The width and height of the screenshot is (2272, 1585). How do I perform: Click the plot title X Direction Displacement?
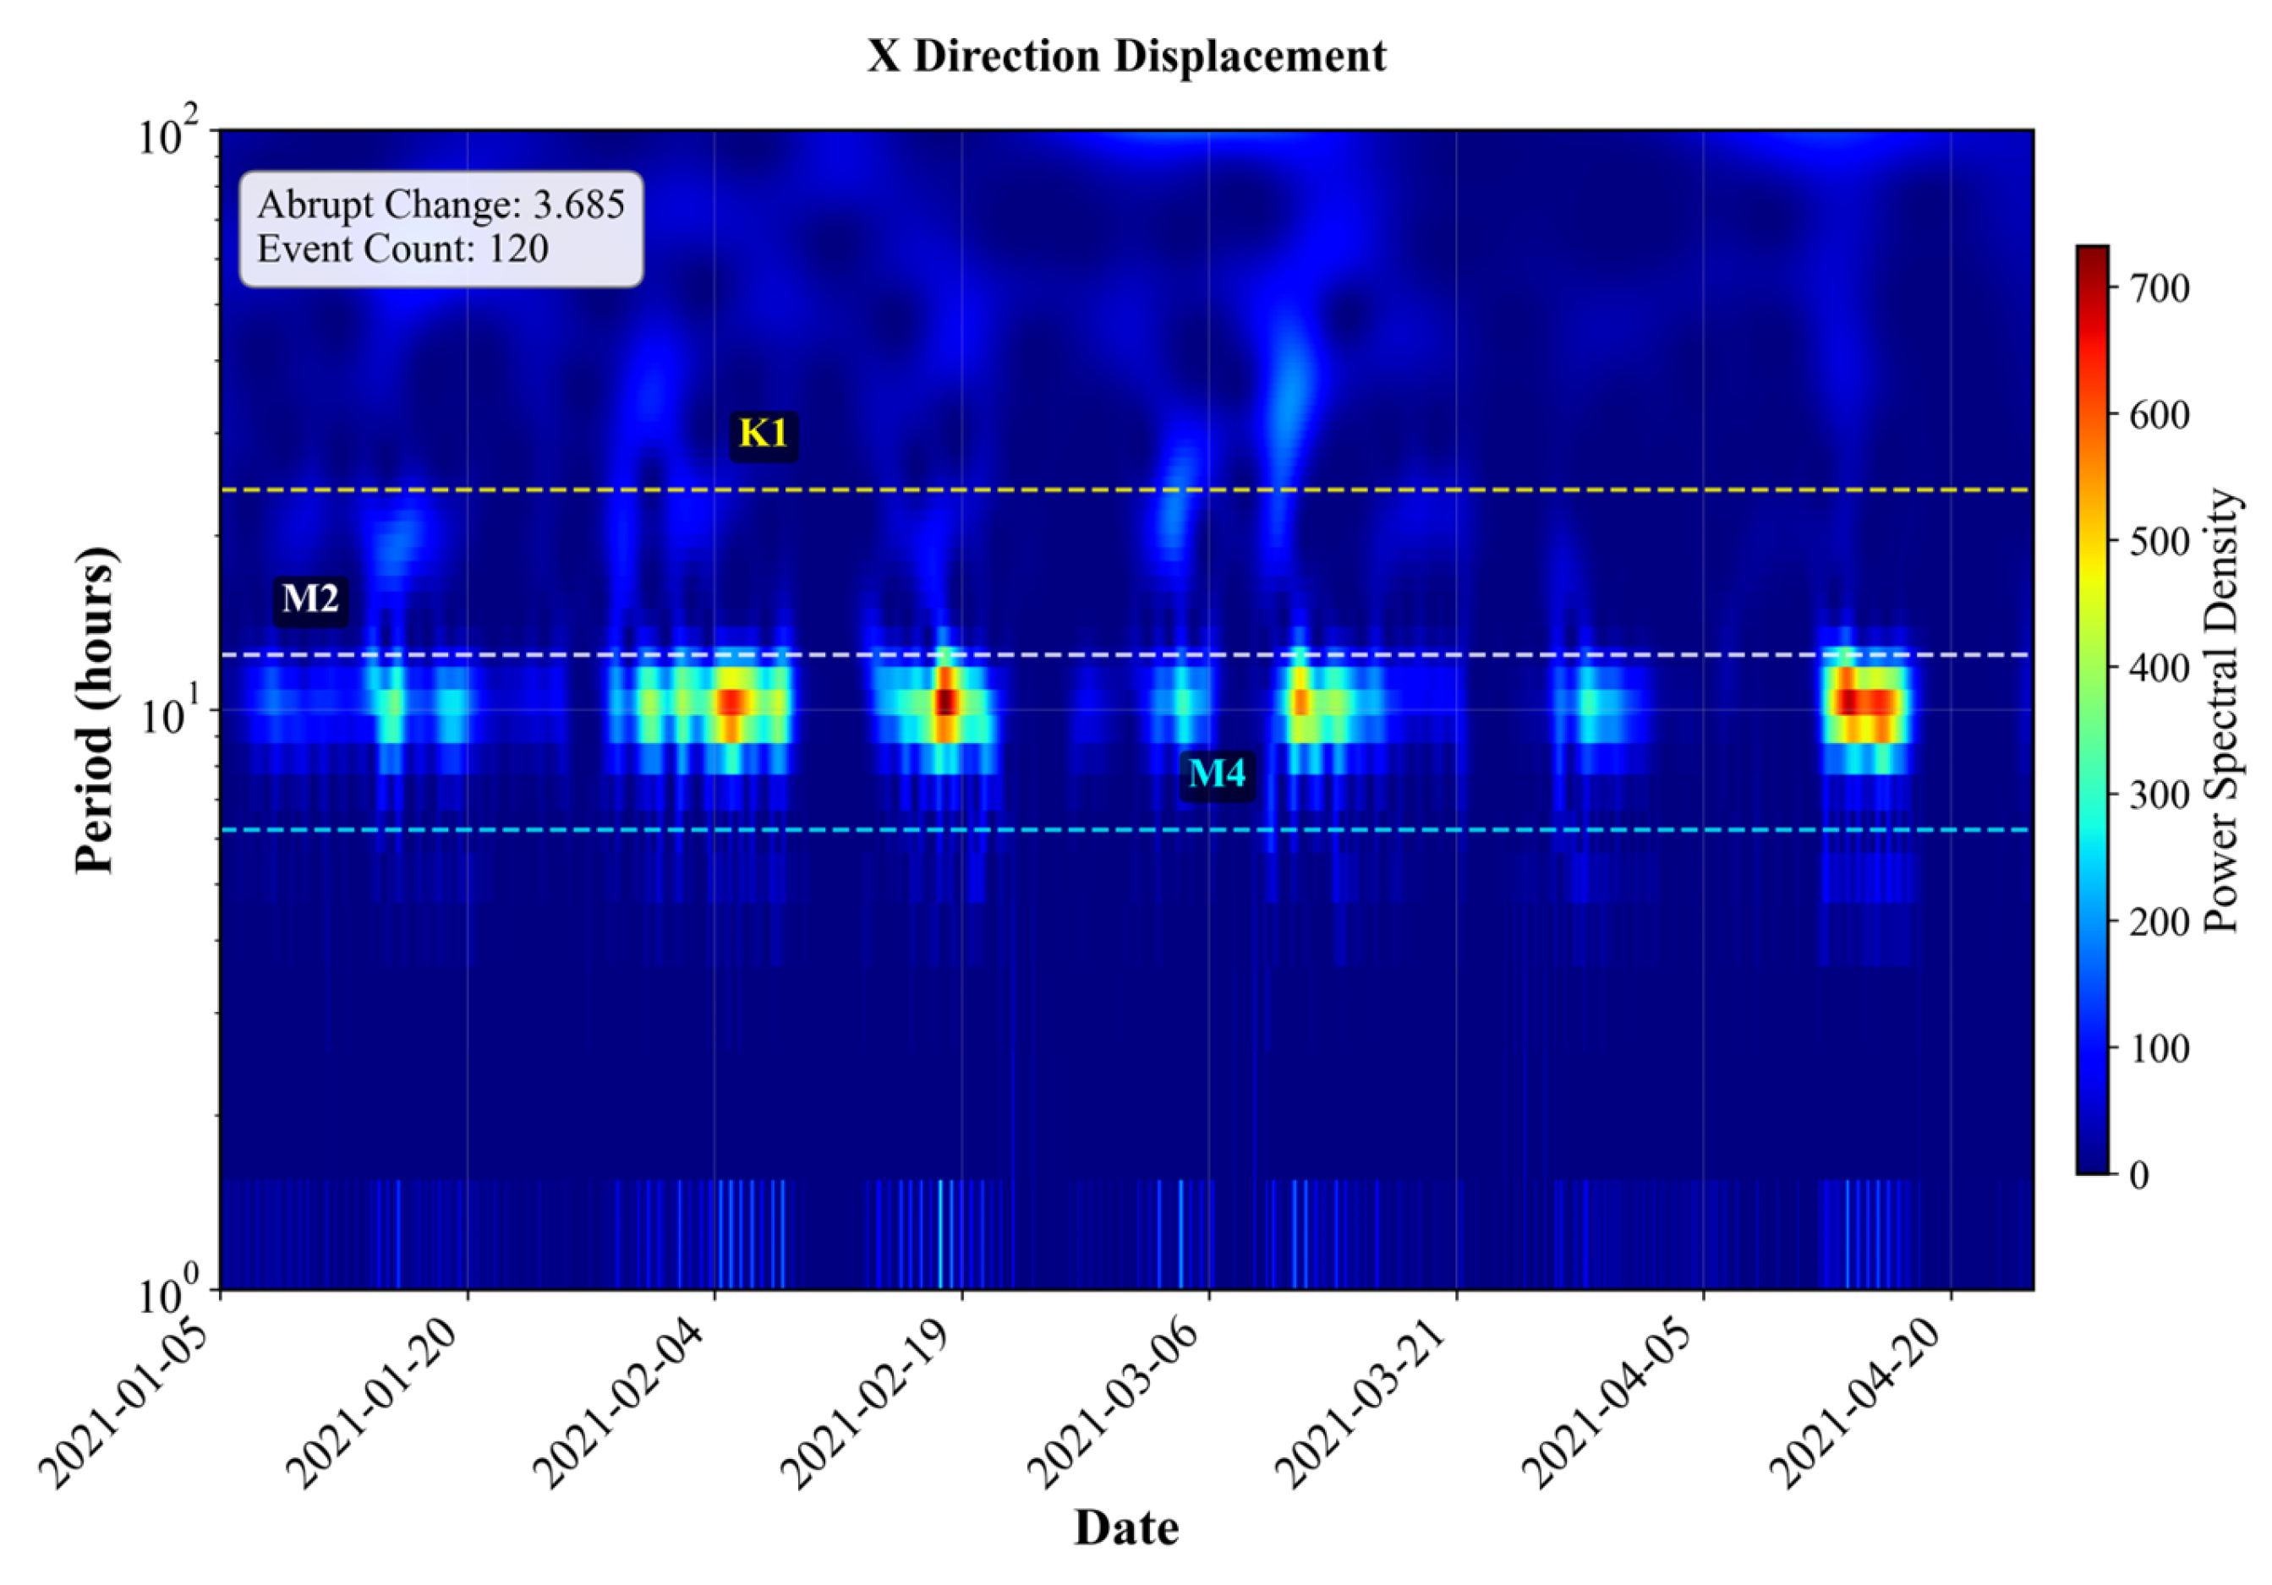(x=1126, y=56)
